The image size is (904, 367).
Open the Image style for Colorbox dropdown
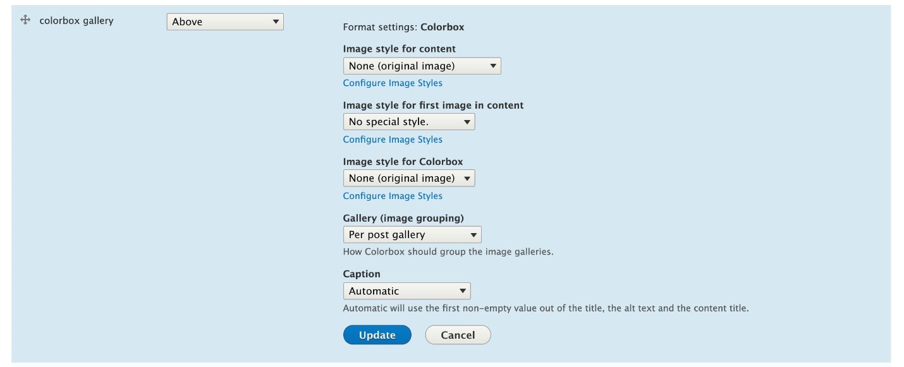[x=408, y=177]
